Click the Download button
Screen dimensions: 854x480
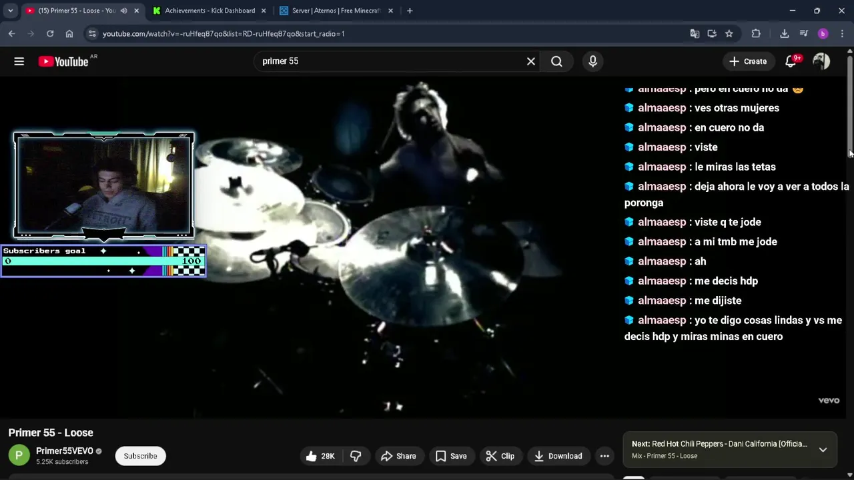pyautogui.click(x=559, y=456)
